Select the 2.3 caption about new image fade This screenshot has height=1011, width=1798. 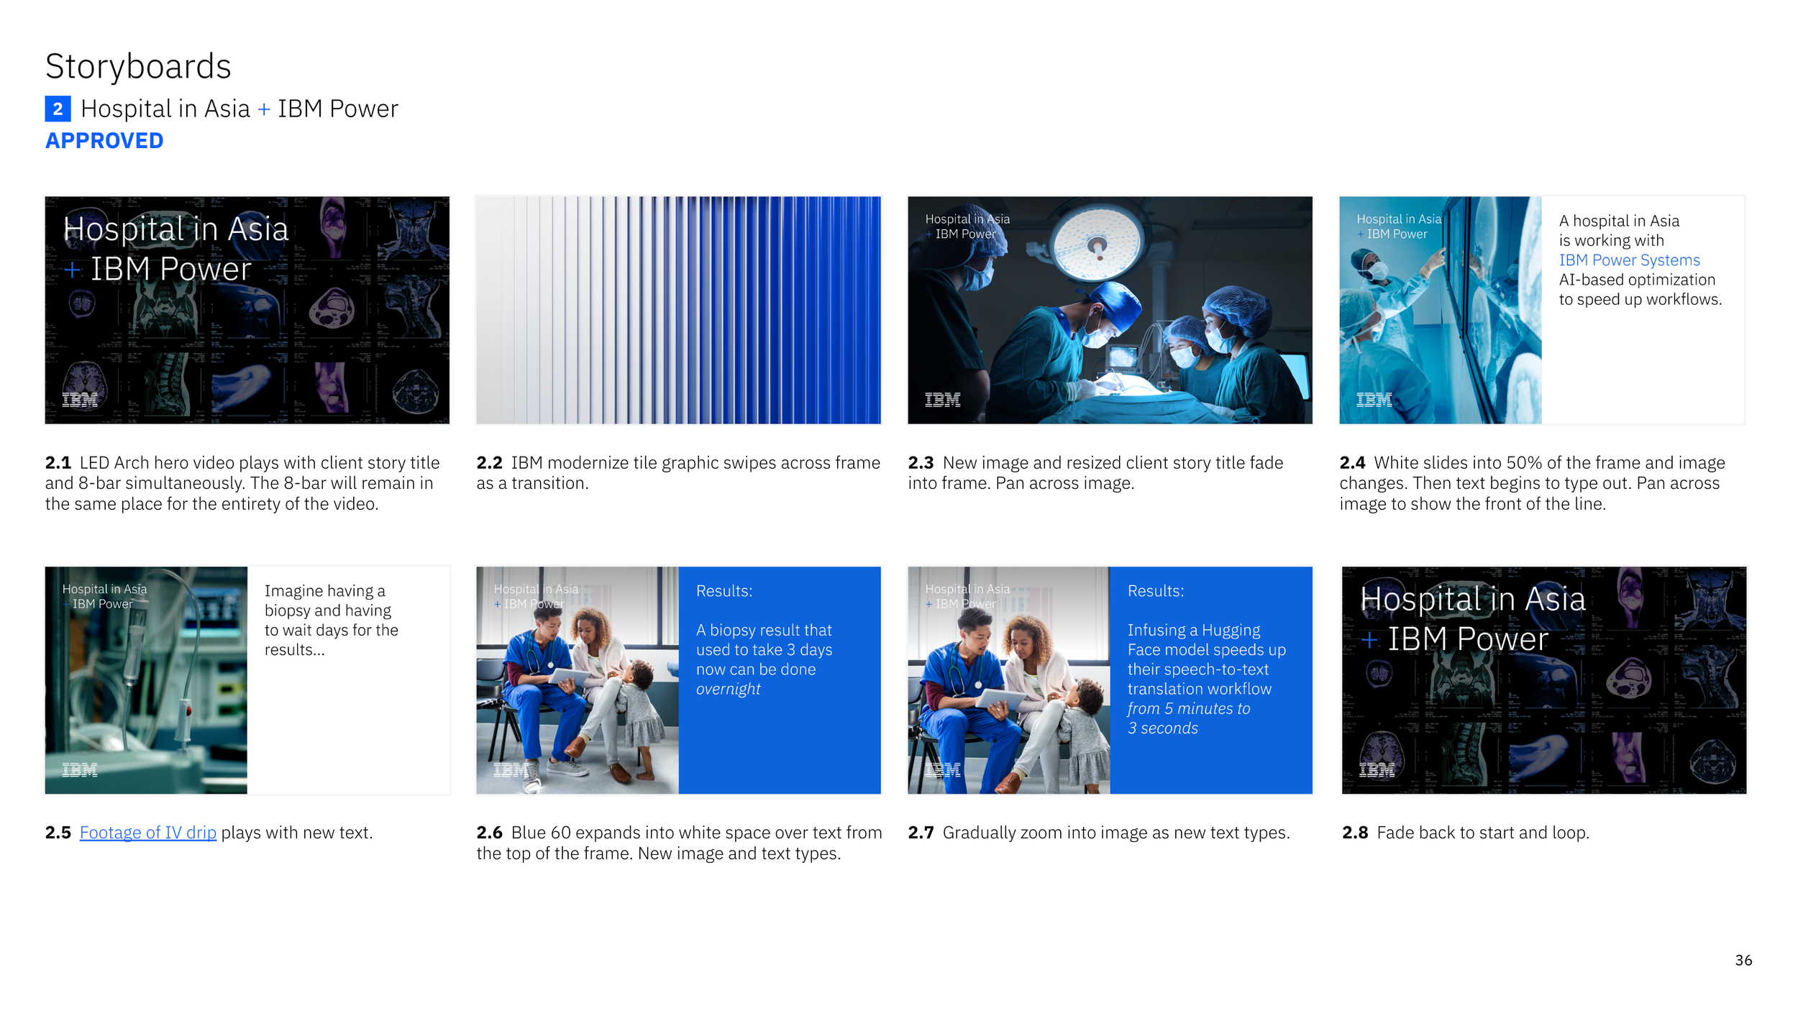(x=1095, y=473)
